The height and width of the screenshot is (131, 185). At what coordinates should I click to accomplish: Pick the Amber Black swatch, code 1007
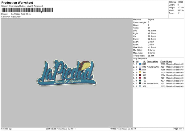[140, 83]
